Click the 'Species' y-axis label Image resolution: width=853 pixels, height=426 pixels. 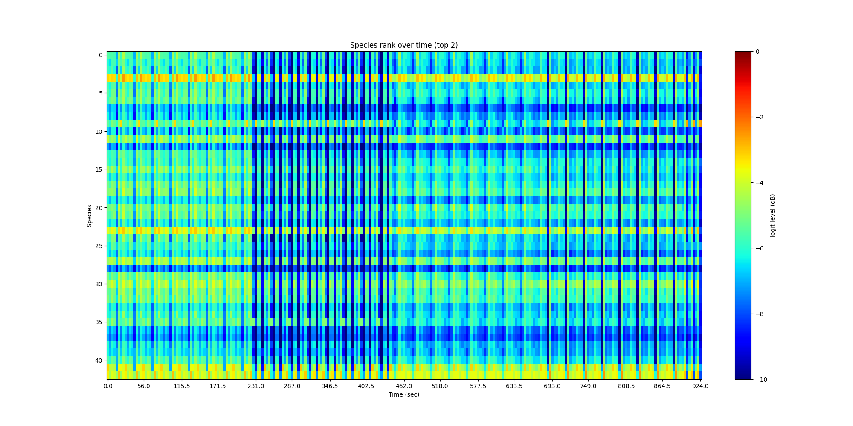click(90, 216)
